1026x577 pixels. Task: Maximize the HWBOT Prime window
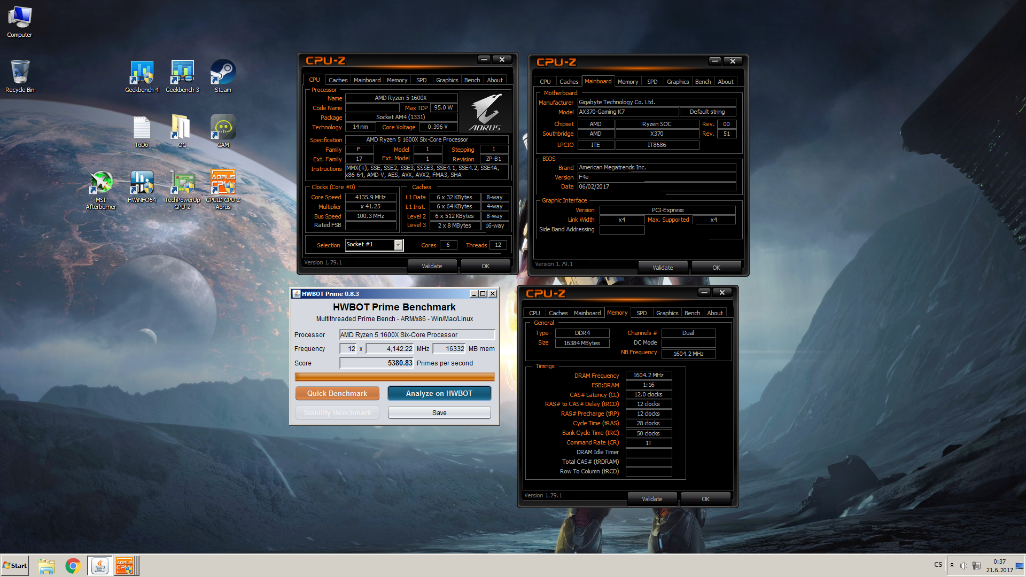click(x=483, y=294)
